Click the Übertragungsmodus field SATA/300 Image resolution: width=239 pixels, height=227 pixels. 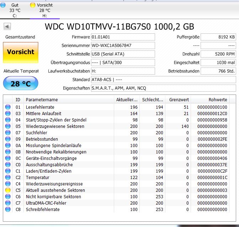123,63
